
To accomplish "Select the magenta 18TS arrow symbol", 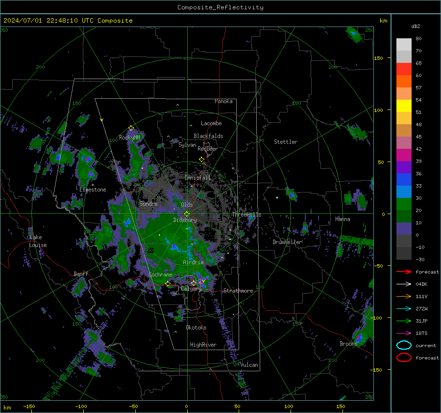I will click(x=404, y=333).
